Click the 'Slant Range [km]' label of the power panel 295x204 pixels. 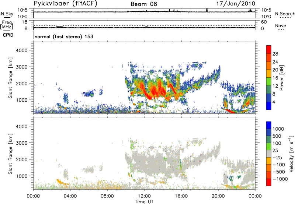(x=10, y=78)
